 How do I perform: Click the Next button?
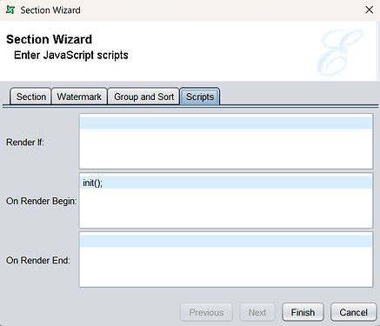[x=257, y=312]
